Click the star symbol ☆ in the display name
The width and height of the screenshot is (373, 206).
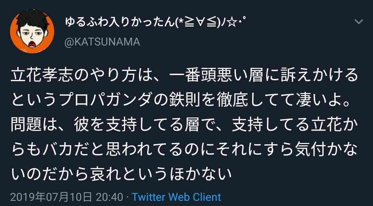231,22
